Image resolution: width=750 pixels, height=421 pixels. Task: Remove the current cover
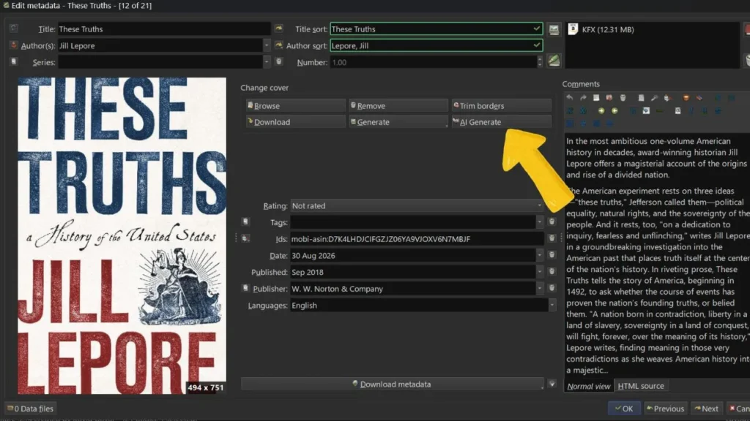coord(398,105)
